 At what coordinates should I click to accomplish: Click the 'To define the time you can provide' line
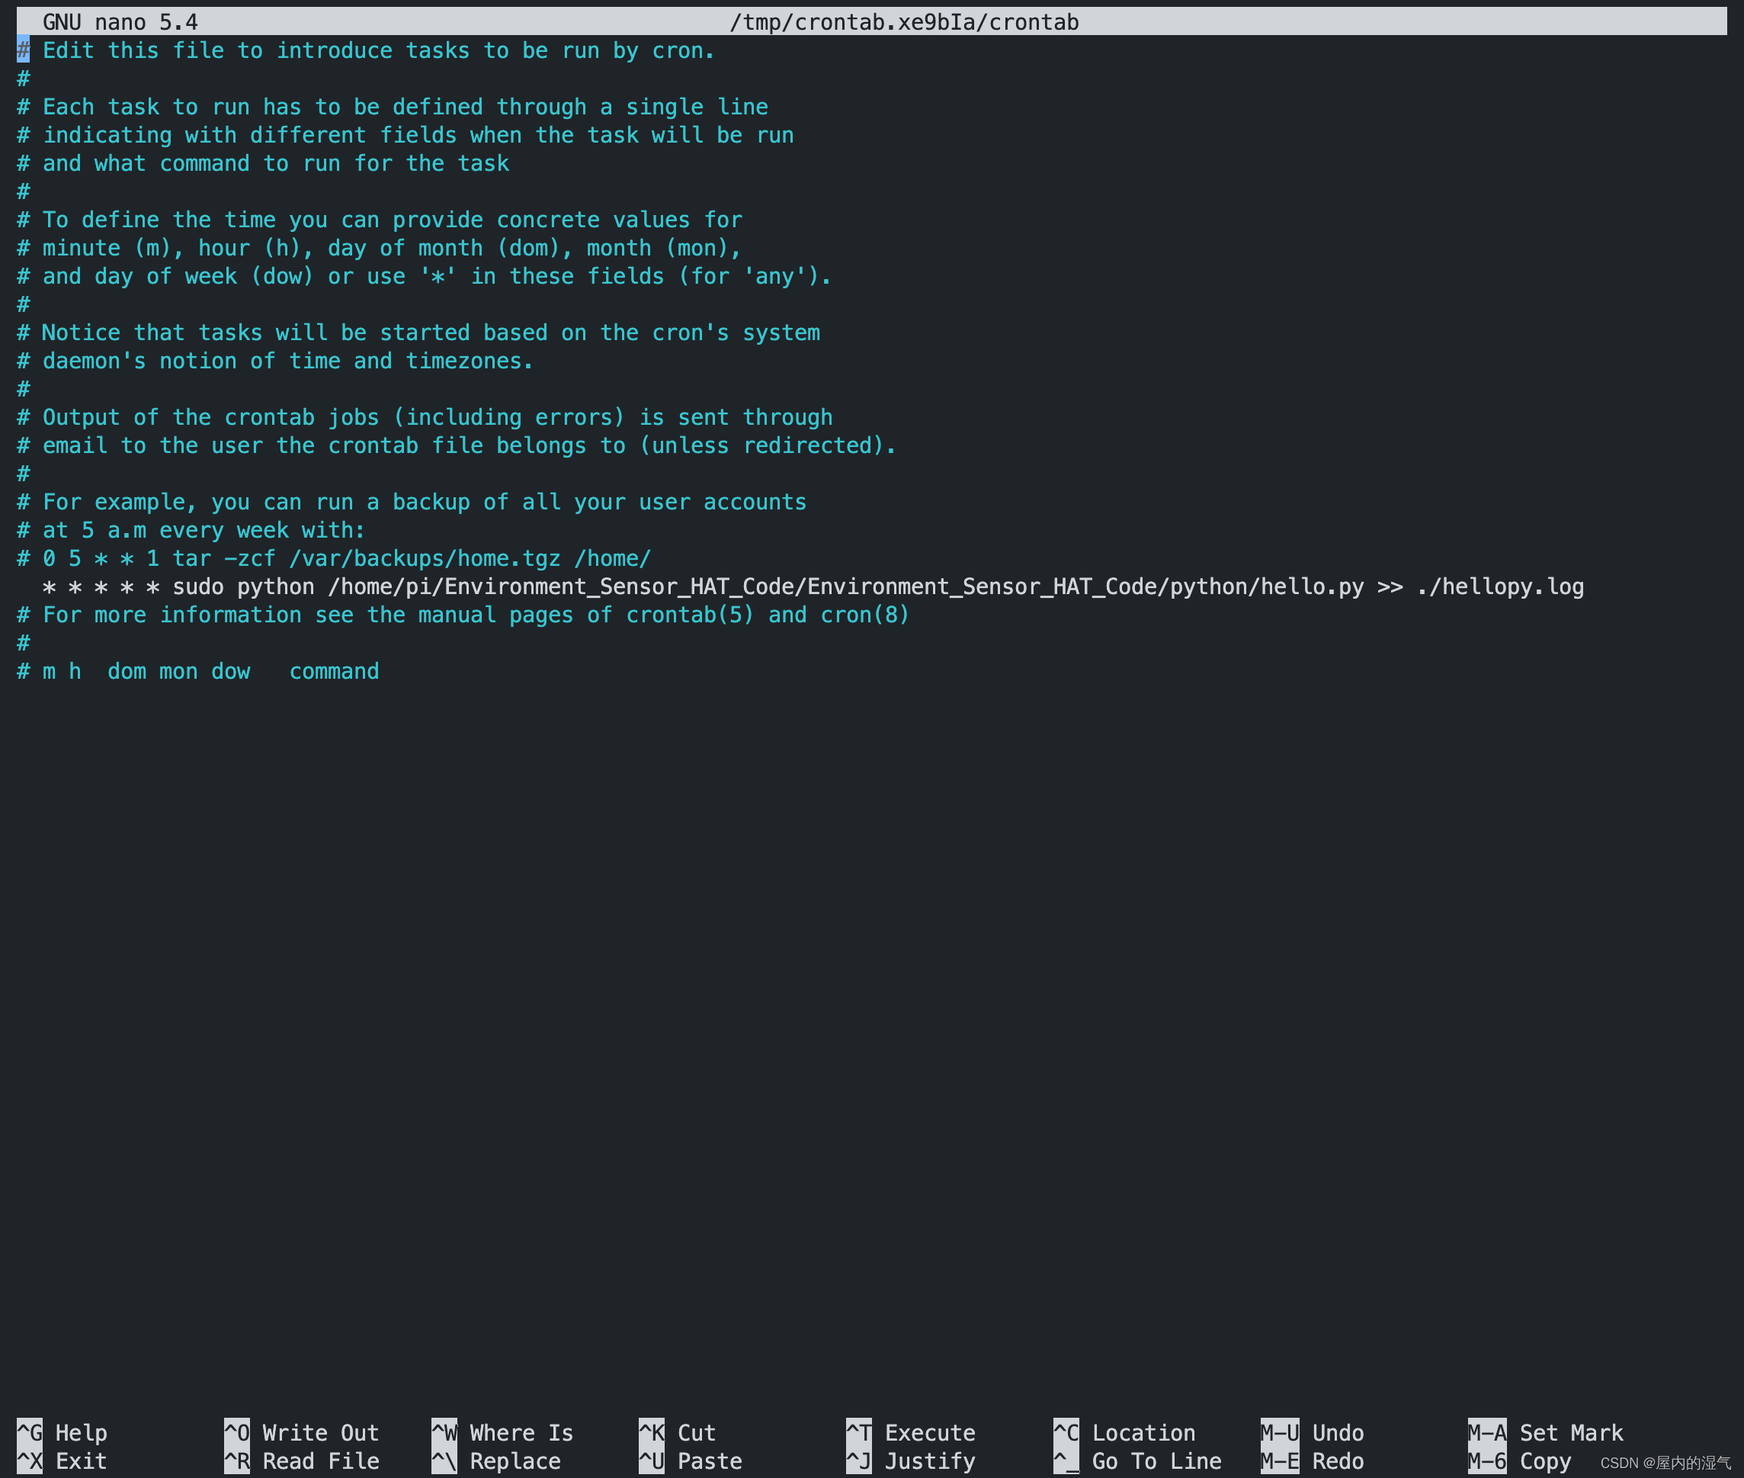coord(380,220)
